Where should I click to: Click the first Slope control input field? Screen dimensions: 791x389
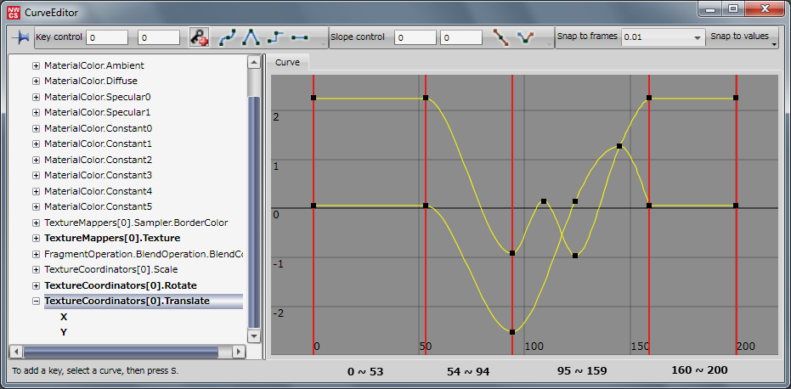pyautogui.click(x=415, y=38)
